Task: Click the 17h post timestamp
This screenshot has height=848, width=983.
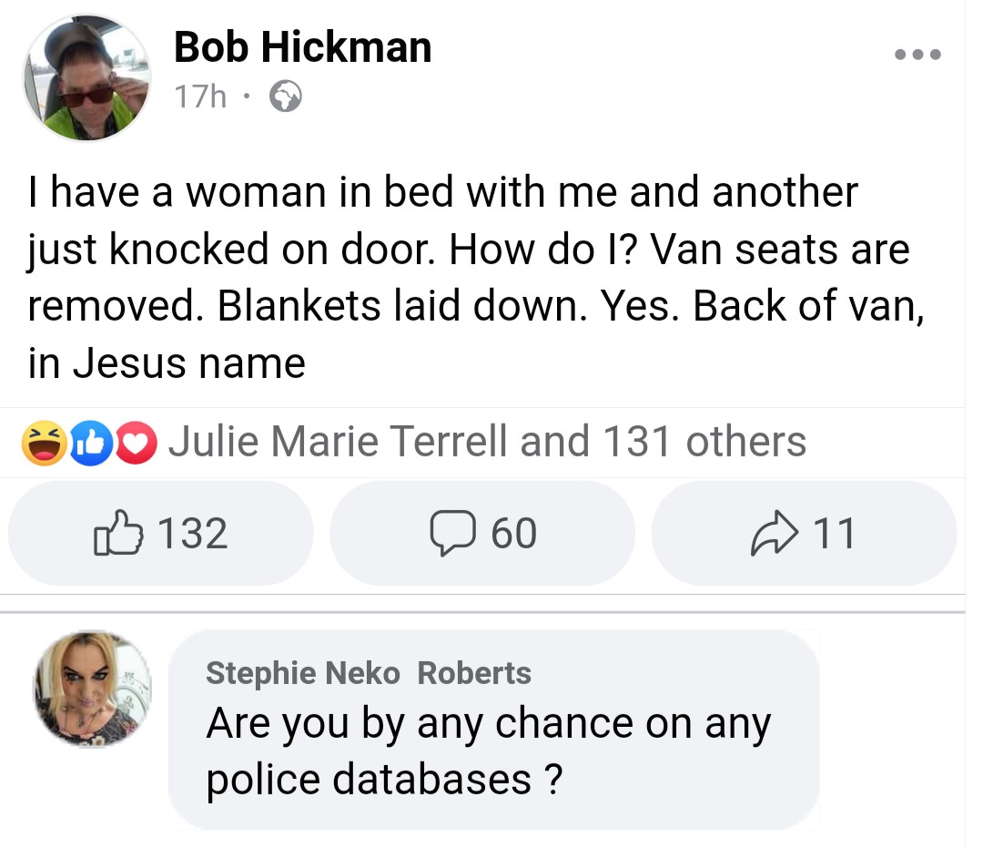Action: pos(199,97)
